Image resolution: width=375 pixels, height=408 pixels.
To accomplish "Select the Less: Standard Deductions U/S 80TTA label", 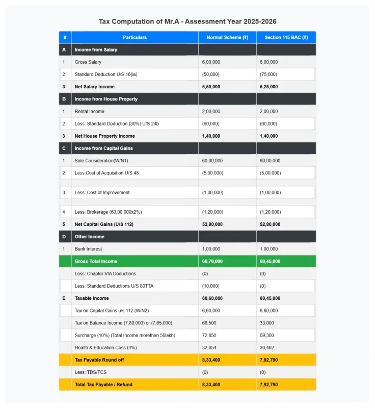I will (114, 286).
